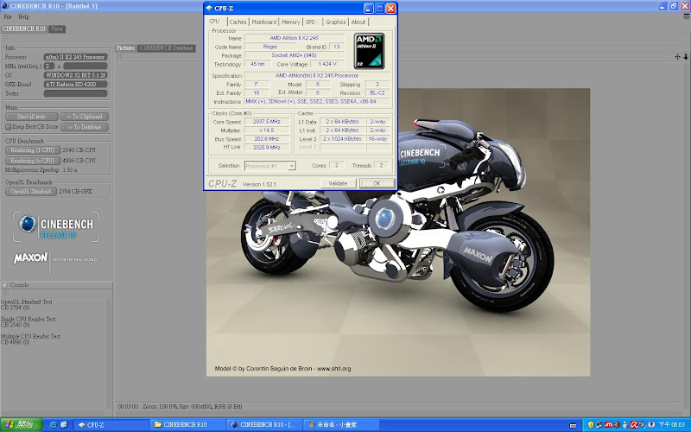
Task: Switch to CPU-Z taskbar item
Action: tap(111, 425)
